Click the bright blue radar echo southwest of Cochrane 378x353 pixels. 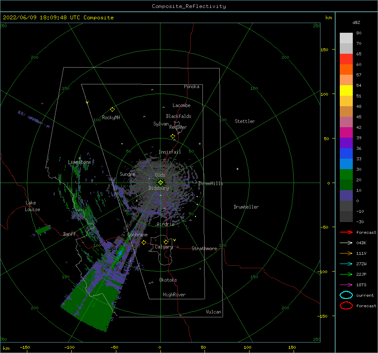click(x=120, y=254)
